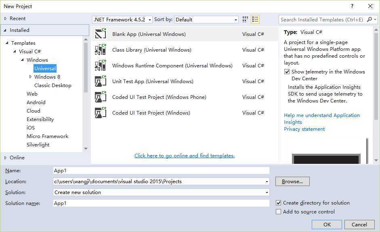Screen dimensions: 380x232
Task: Collapse the Windows tree node
Action: pyautogui.click(x=22, y=60)
